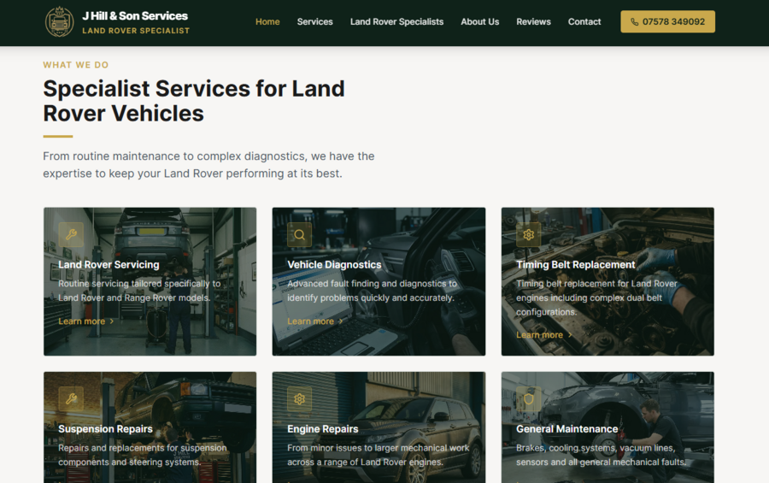Click the wrench icon on Land Rover Servicing card
The width and height of the screenshot is (769, 483).
(71, 234)
